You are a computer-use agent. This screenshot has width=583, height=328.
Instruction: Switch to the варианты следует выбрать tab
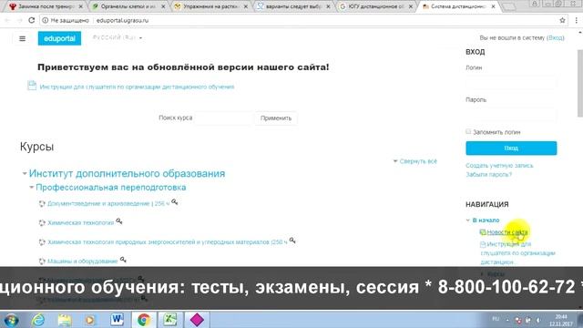(293, 6)
